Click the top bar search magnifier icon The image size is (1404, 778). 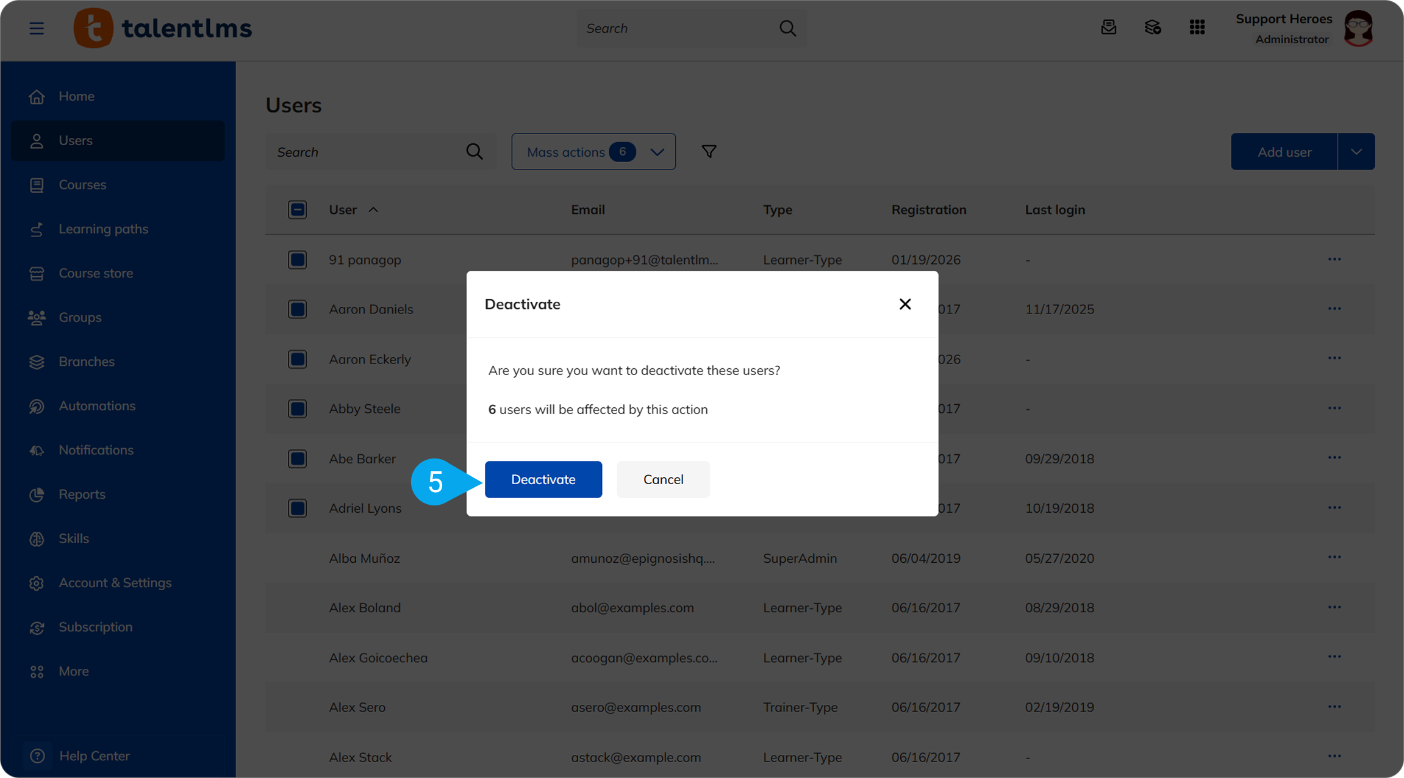(x=787, y=28)
